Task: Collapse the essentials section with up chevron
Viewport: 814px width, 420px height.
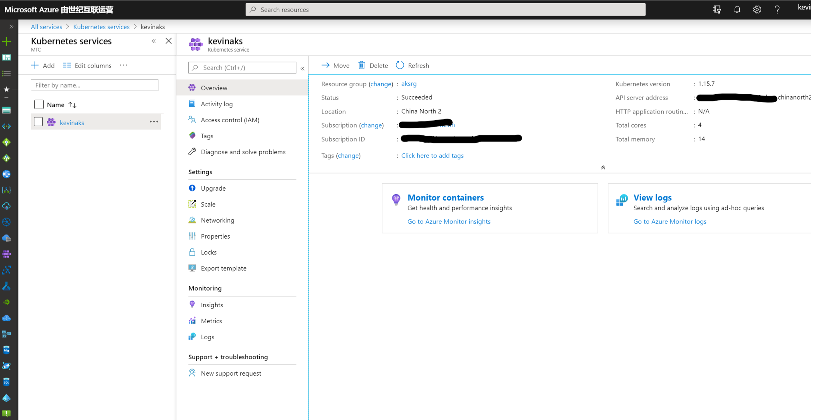Action: click(x=603, y=167)
